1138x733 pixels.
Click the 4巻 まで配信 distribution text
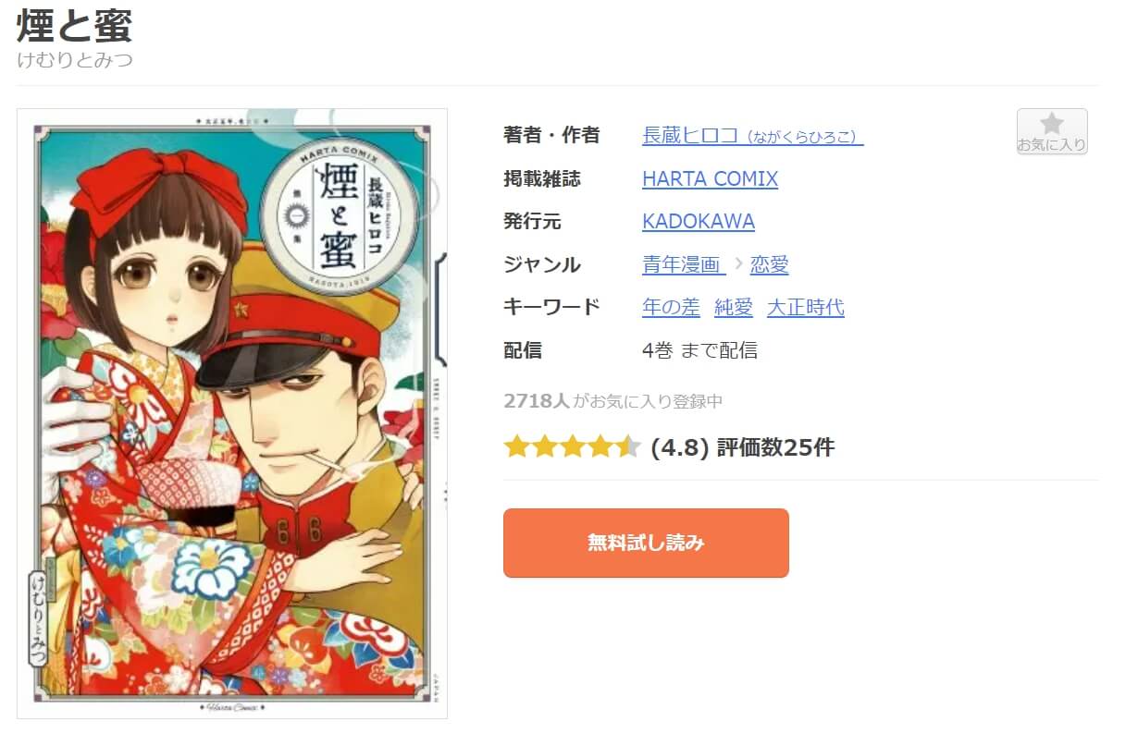tap(699, 350)
